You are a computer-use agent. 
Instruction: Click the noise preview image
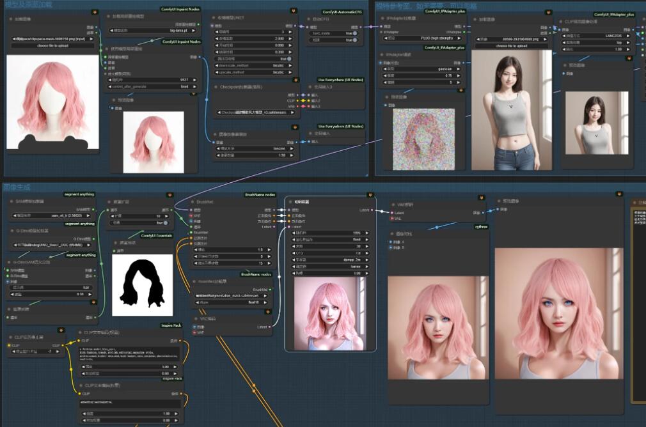[424, 139]
